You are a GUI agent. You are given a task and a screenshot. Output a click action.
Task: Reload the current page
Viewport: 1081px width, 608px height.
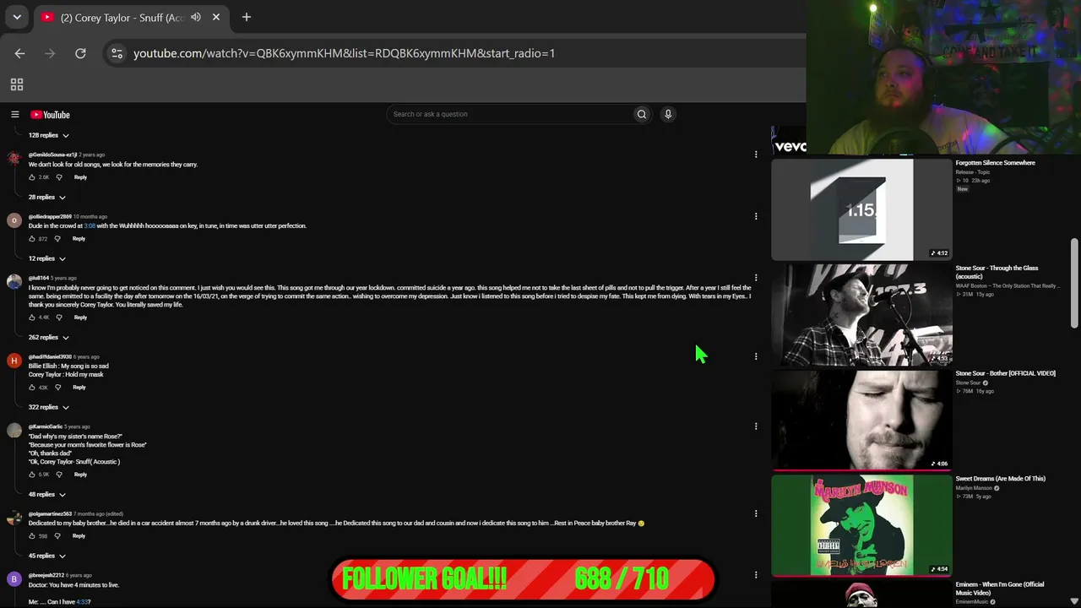(x=80, y=53)
